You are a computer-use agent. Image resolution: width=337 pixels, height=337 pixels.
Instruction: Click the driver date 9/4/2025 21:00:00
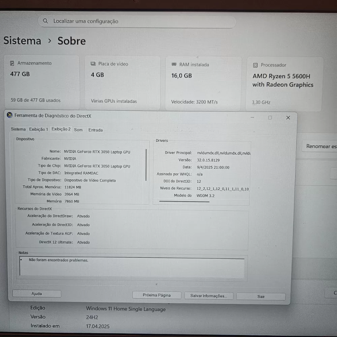(x=213, y=167)
